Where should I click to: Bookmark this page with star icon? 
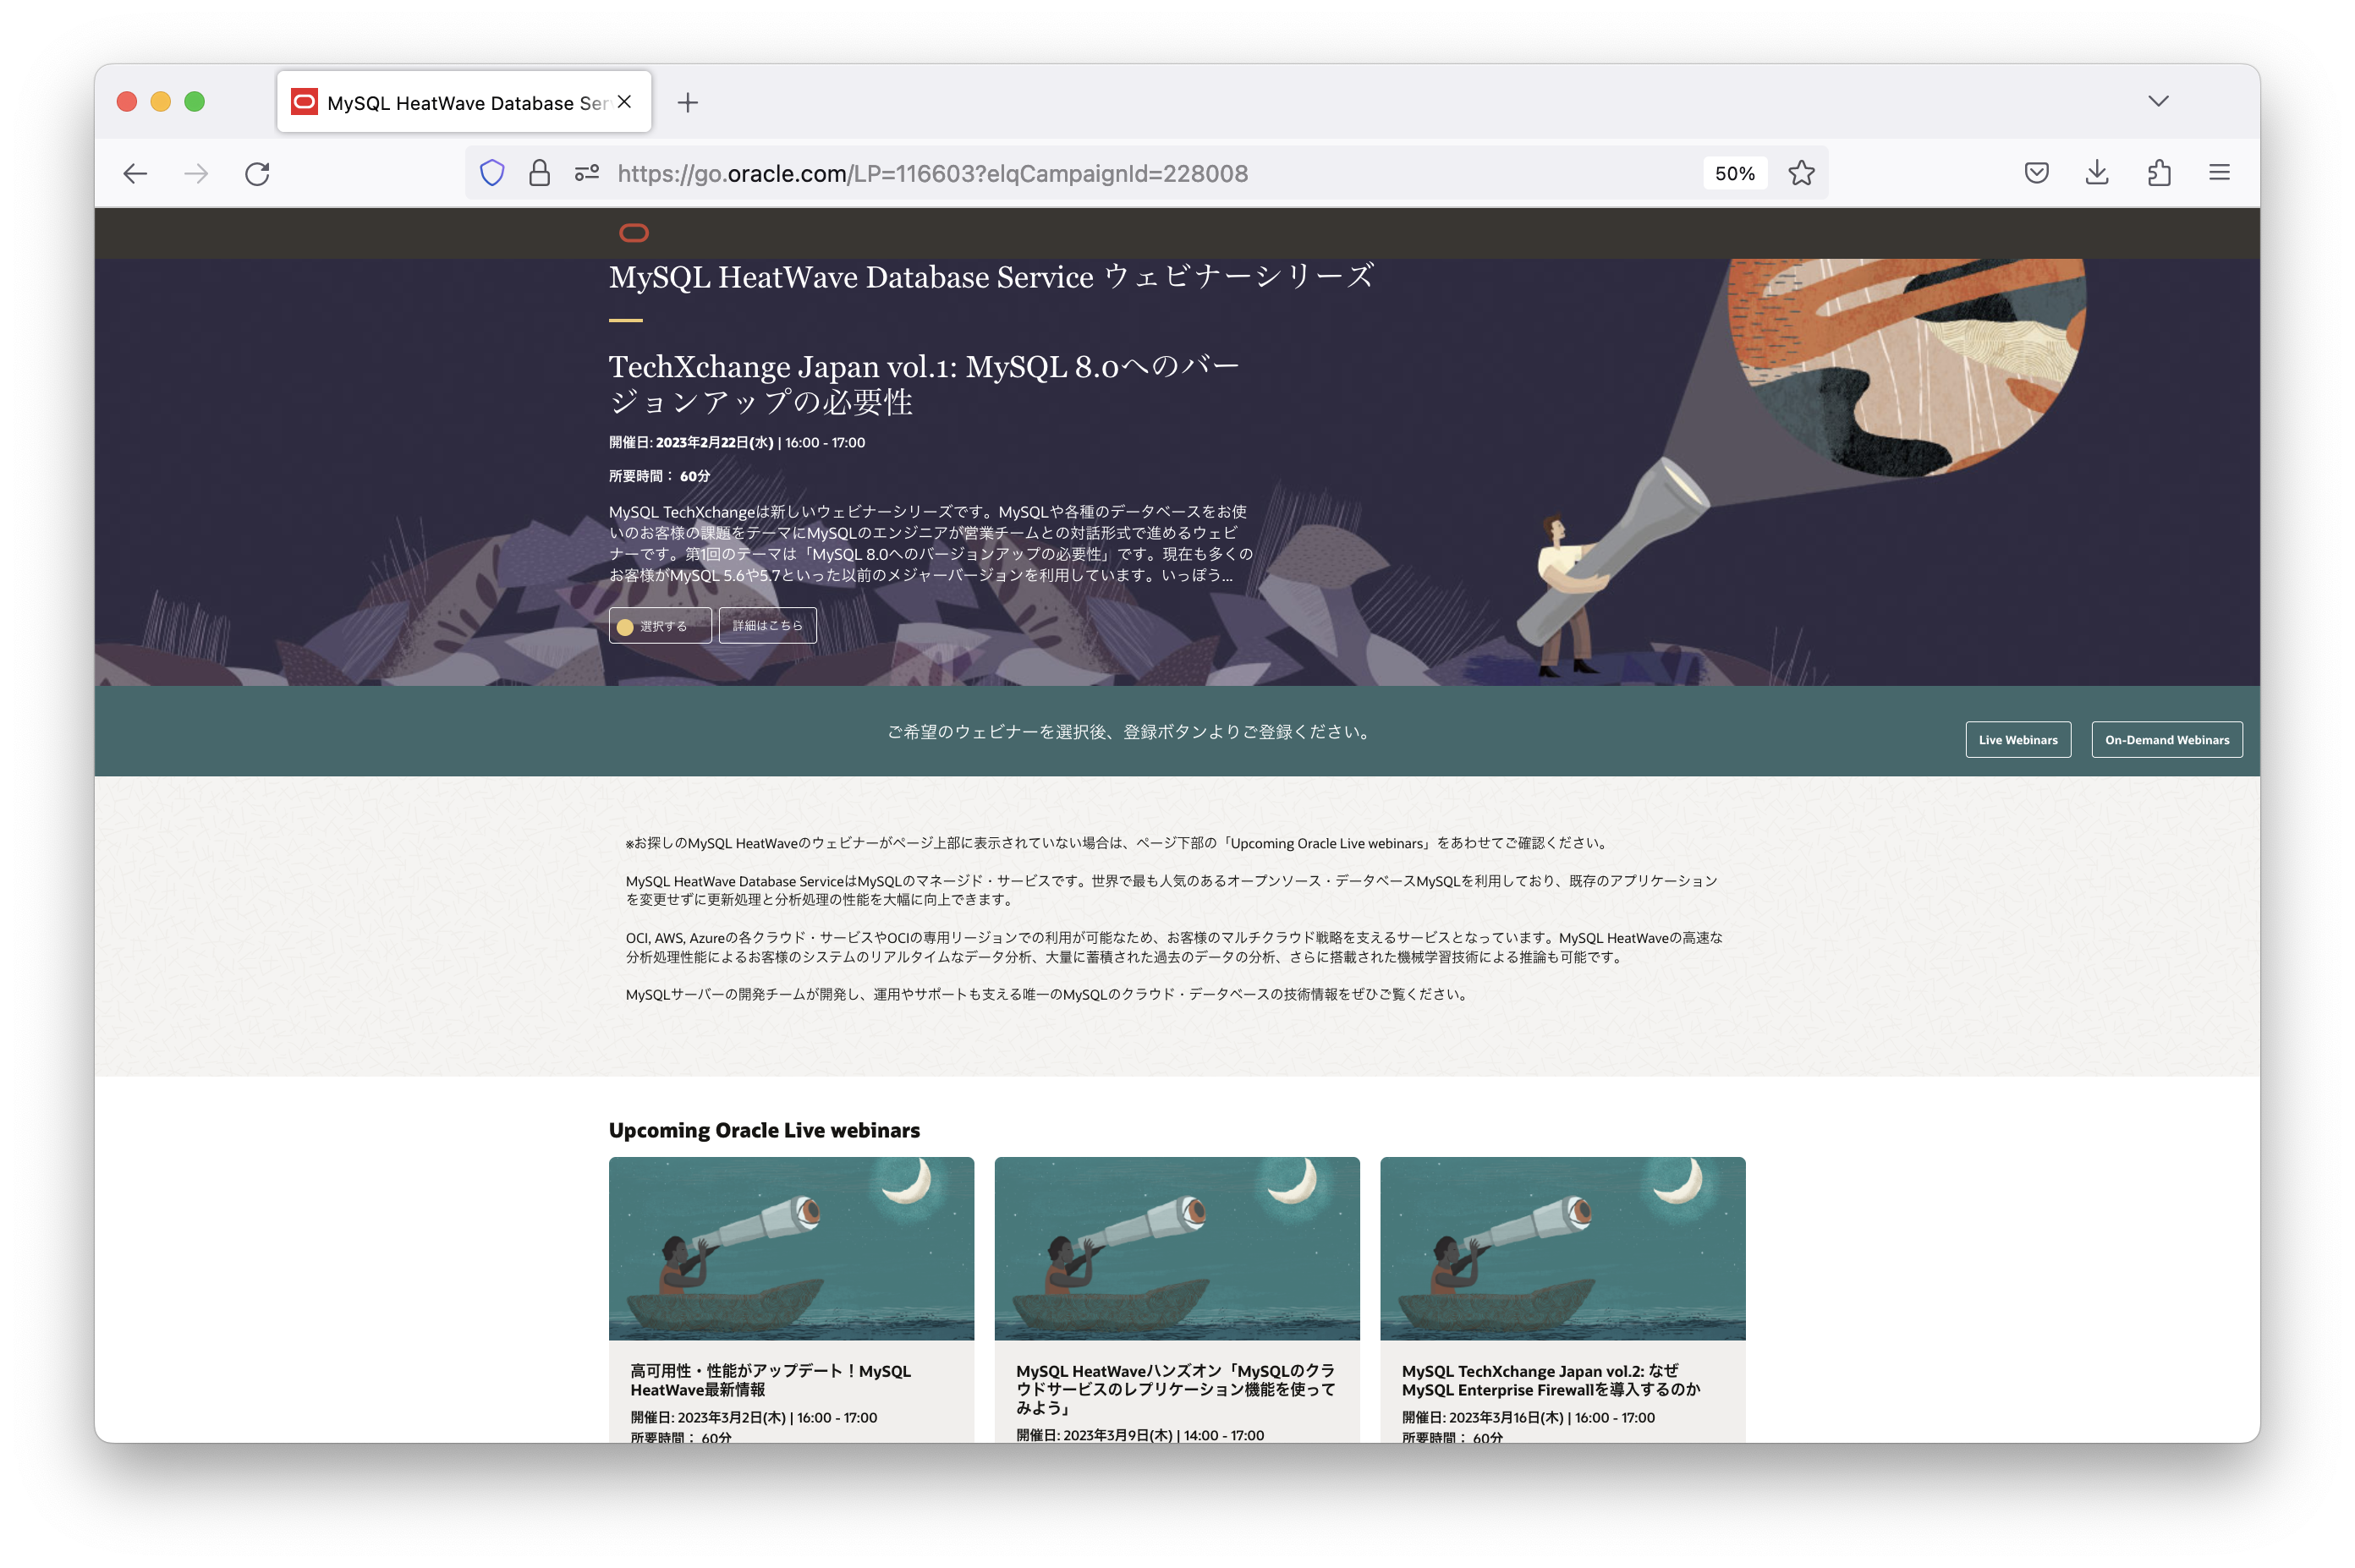(x=1801, y=173)
